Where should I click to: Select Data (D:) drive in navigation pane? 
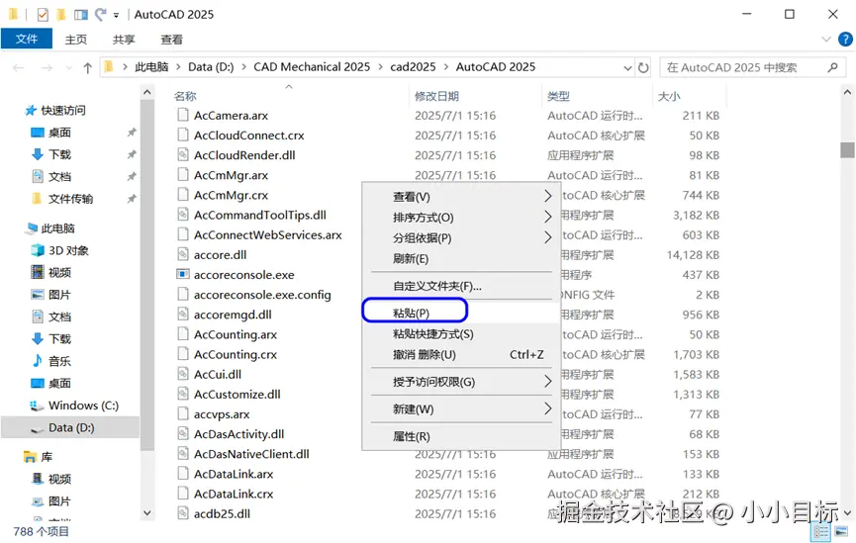71,428
